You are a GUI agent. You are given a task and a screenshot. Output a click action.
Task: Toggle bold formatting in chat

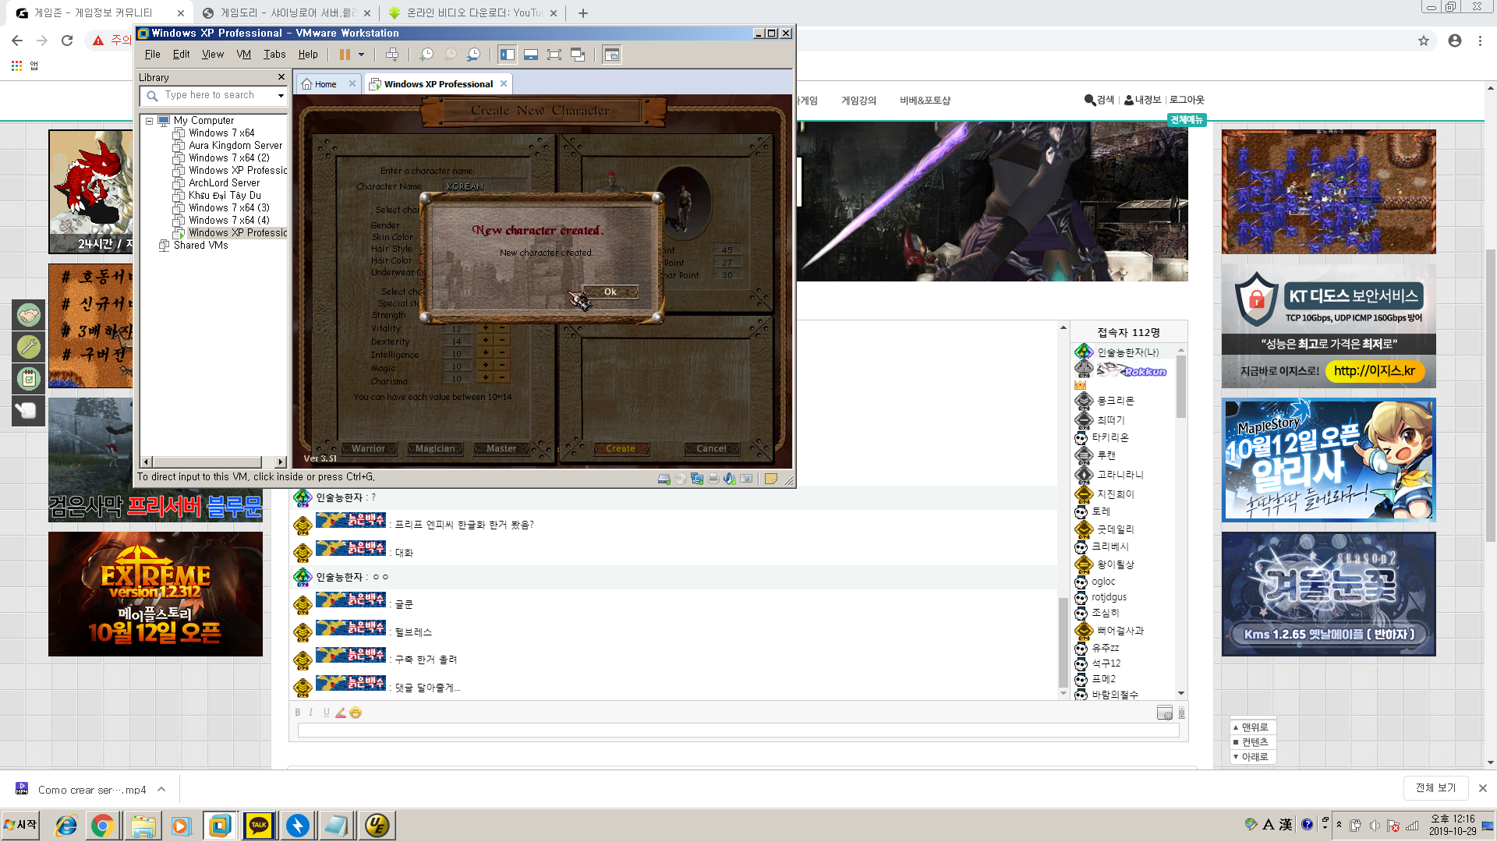pos(297,713)
